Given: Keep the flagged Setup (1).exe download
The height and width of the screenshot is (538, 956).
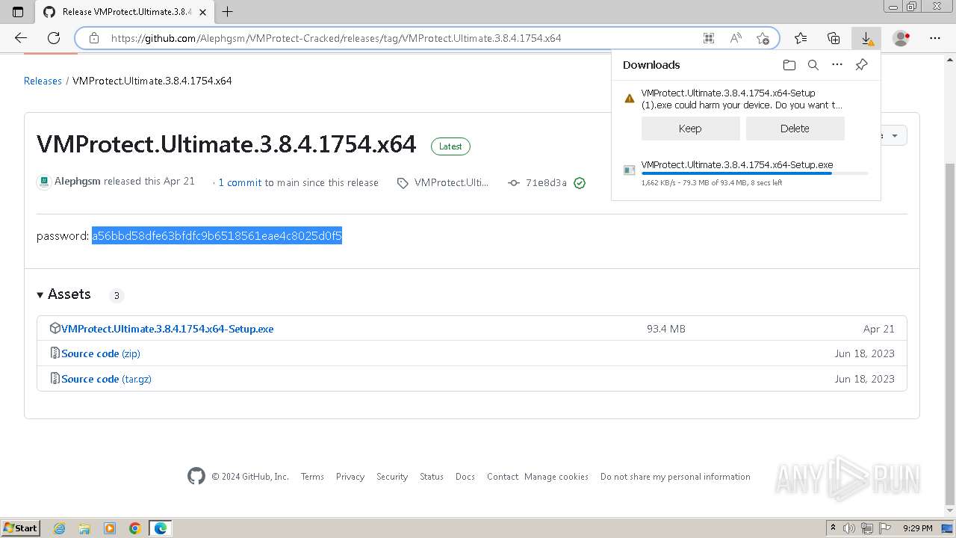Looking at the screenshot, I should [690, 129].
